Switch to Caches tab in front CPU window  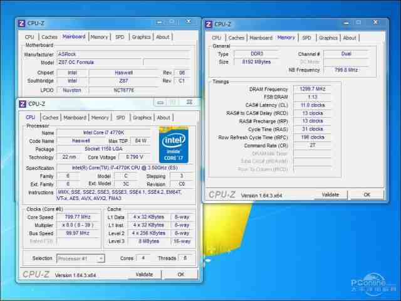coord(50,117)
